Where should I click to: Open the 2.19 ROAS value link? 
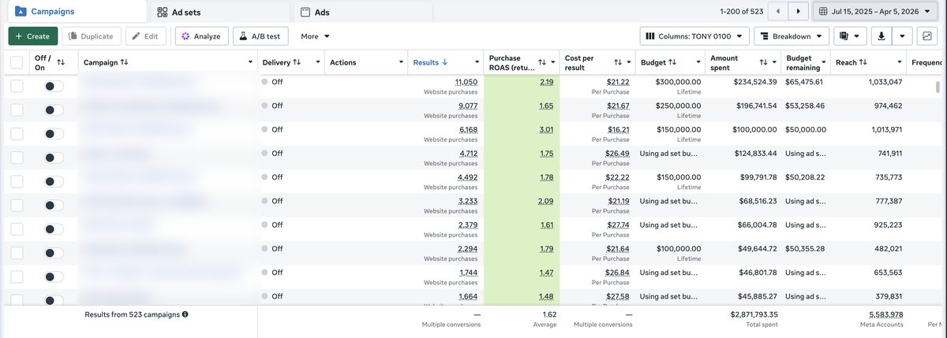coord(546,82)
